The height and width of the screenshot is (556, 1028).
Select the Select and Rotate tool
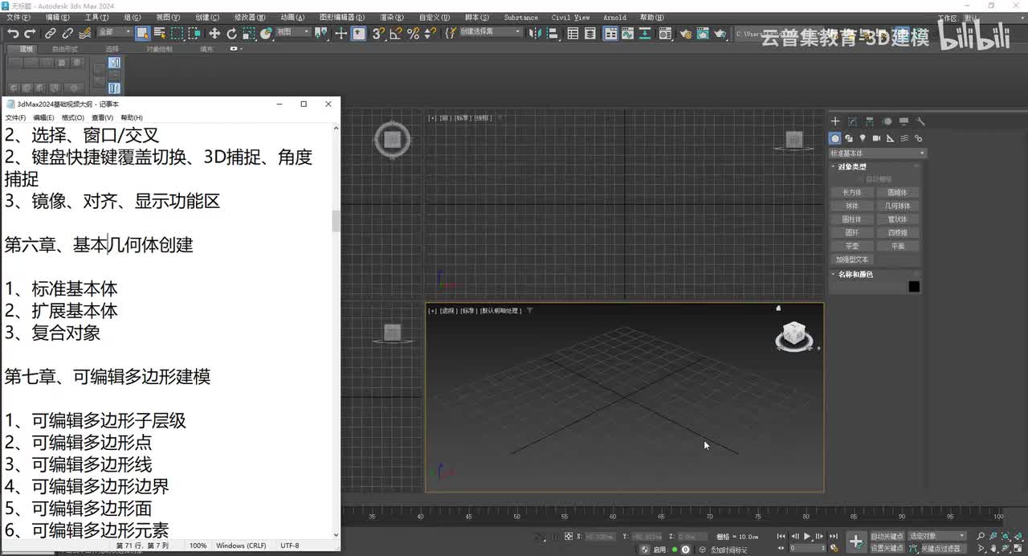[x=231, y=33]
